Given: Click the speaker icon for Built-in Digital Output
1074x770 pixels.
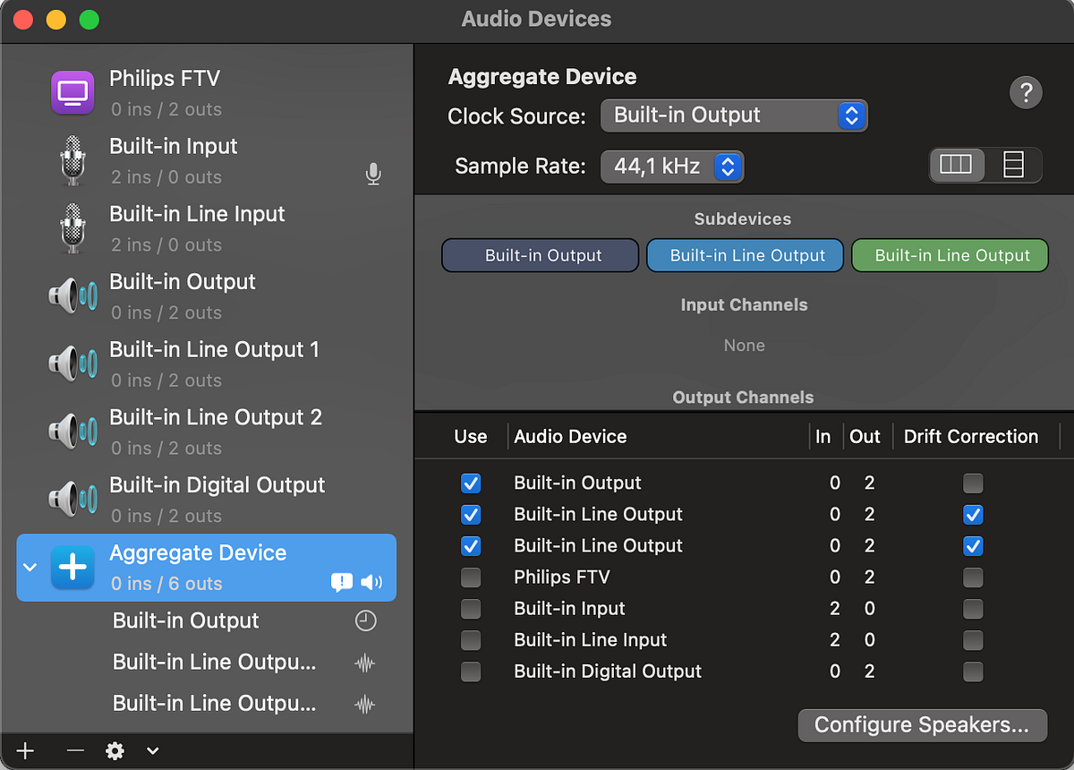Looking at the screenshot, I should click(x=72, y=498).
